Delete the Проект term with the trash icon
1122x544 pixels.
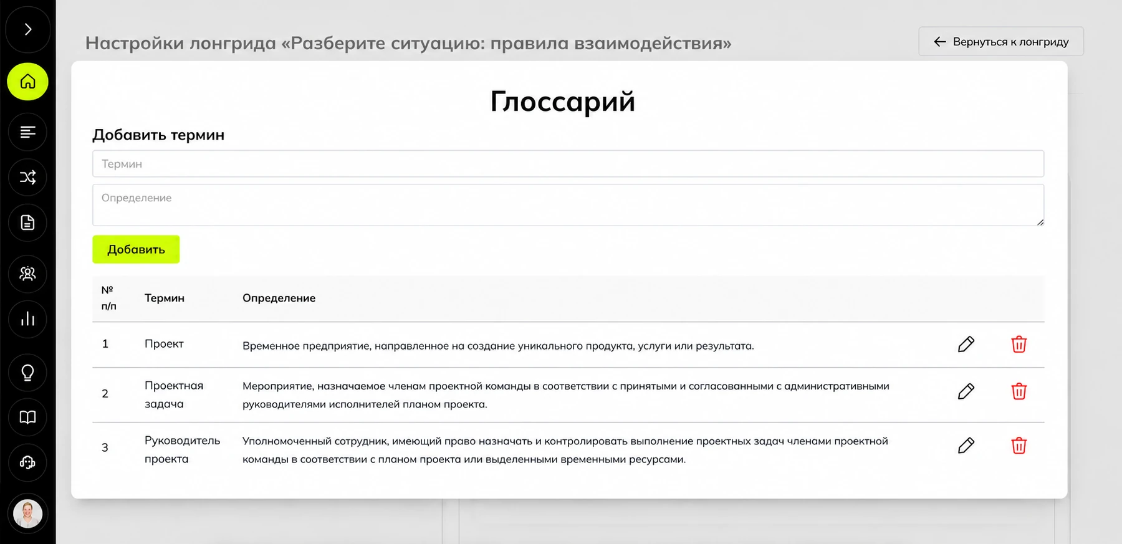[x=1019, y=344]
